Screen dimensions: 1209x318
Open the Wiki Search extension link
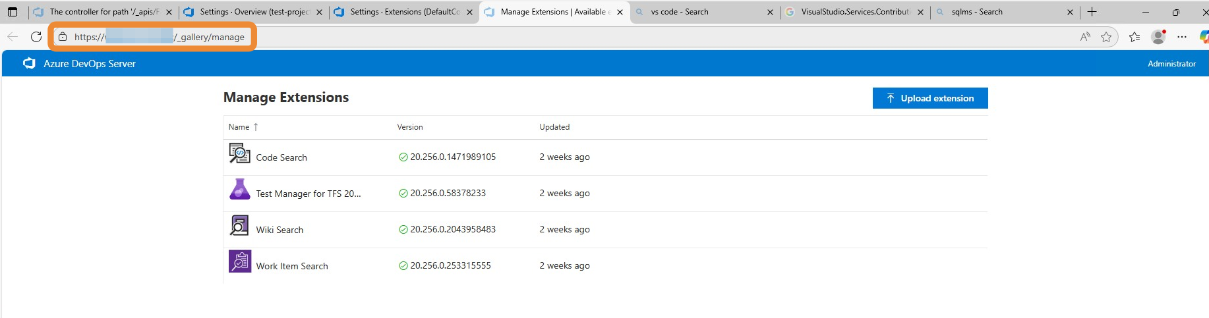(x=280, y=230)
